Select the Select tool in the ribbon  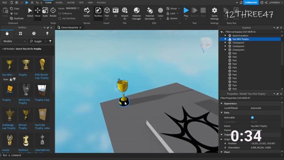(x=30, y=12)
